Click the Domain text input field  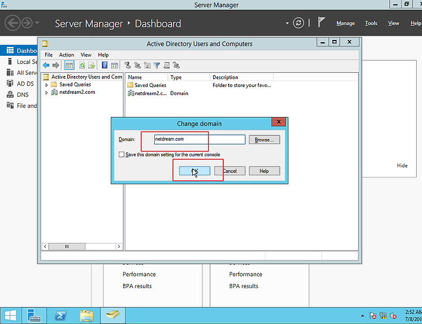200,139
